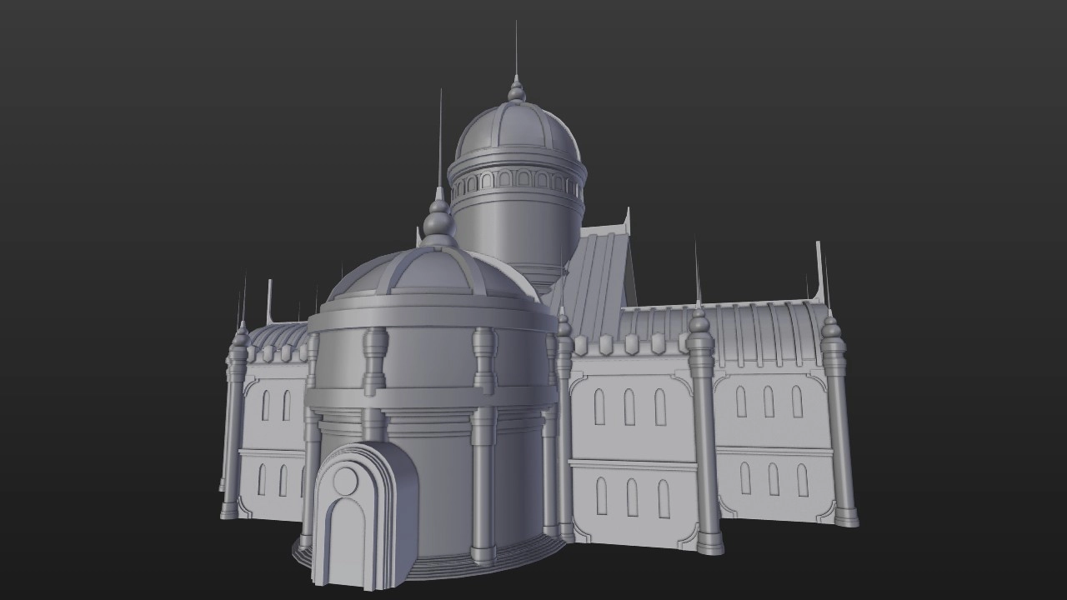Screen dimensions: 1067x600
Task: Select an upper window on the left wing
Action: pos(267,406)
